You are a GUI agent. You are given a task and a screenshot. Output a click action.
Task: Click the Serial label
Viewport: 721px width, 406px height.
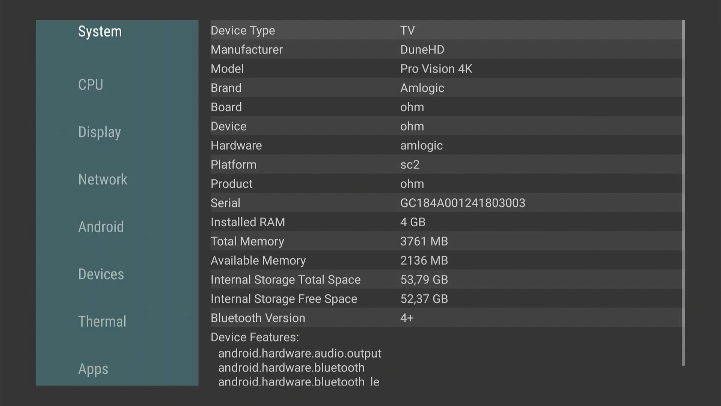click(x=225, y=203)
